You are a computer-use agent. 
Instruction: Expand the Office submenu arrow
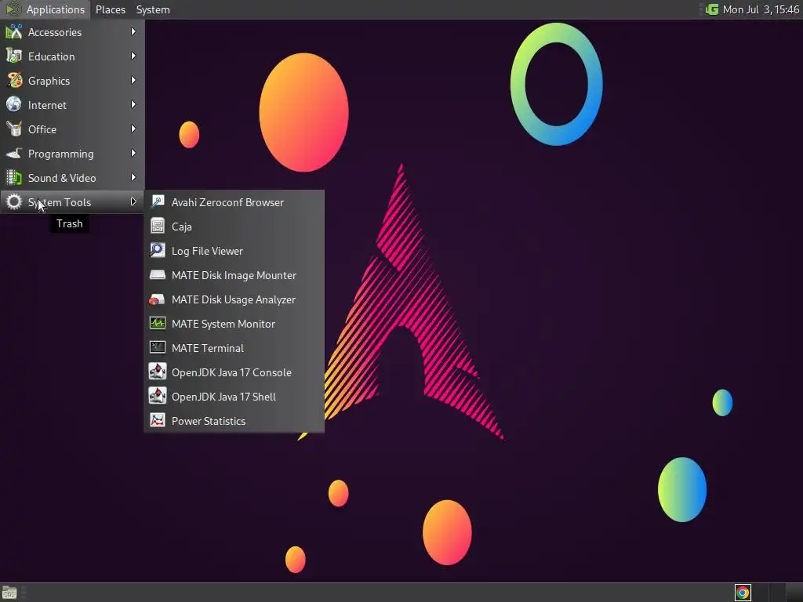pyautogui.click(x=133, y=129)
